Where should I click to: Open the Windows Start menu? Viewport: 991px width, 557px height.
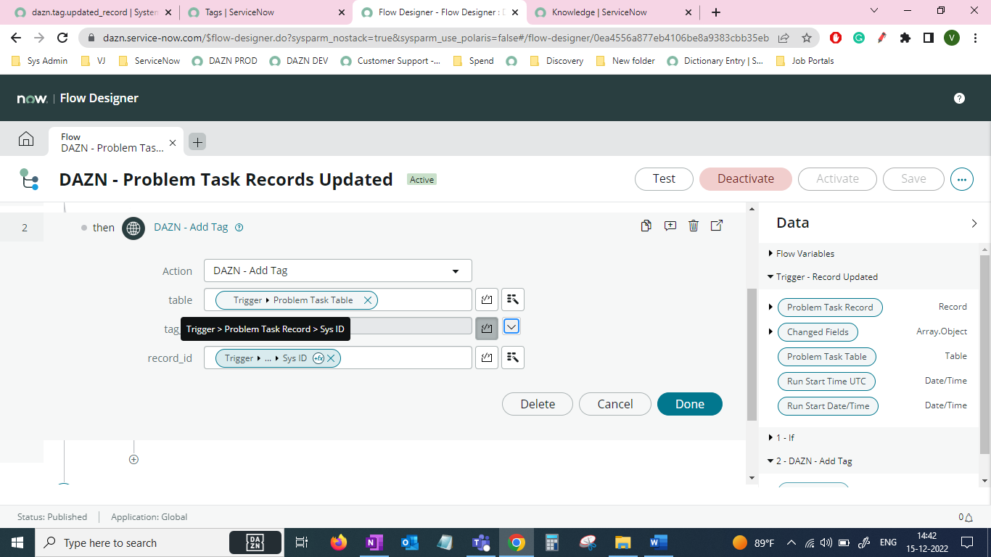click(17, 542)
